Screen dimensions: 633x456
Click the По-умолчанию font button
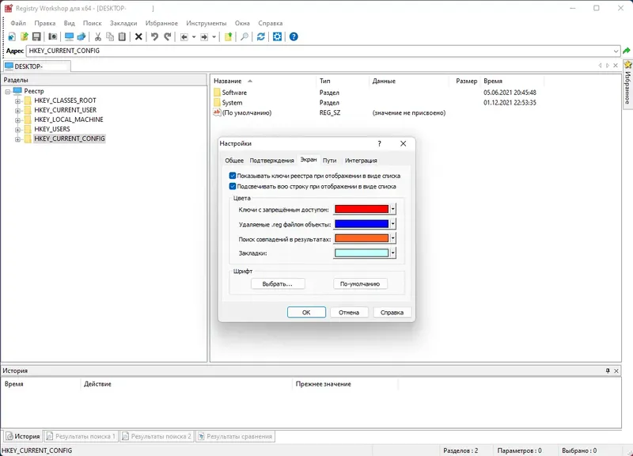[360, 284]
